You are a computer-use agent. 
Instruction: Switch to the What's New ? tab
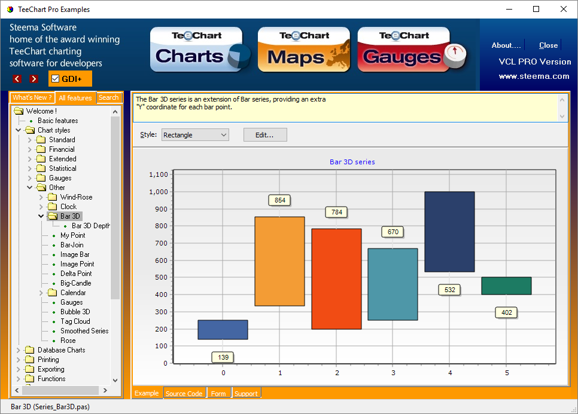click(32, 97)
